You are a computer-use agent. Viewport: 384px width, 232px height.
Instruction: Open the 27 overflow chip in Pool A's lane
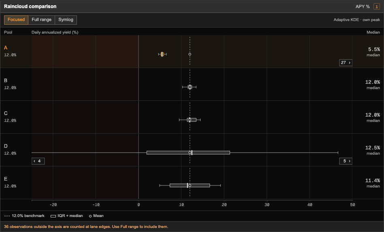pyautogui.click(x=346, y=63)
